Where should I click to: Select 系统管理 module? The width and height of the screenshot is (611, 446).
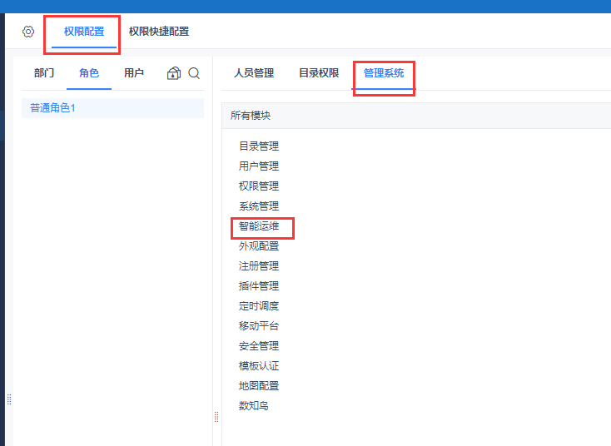click(x=259, y=206)
